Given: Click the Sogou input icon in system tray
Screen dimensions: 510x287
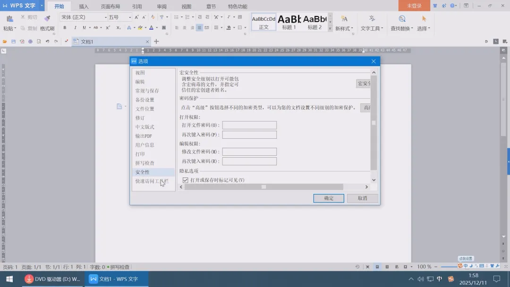Looking at the screenshot, I should tap(451, 279).
